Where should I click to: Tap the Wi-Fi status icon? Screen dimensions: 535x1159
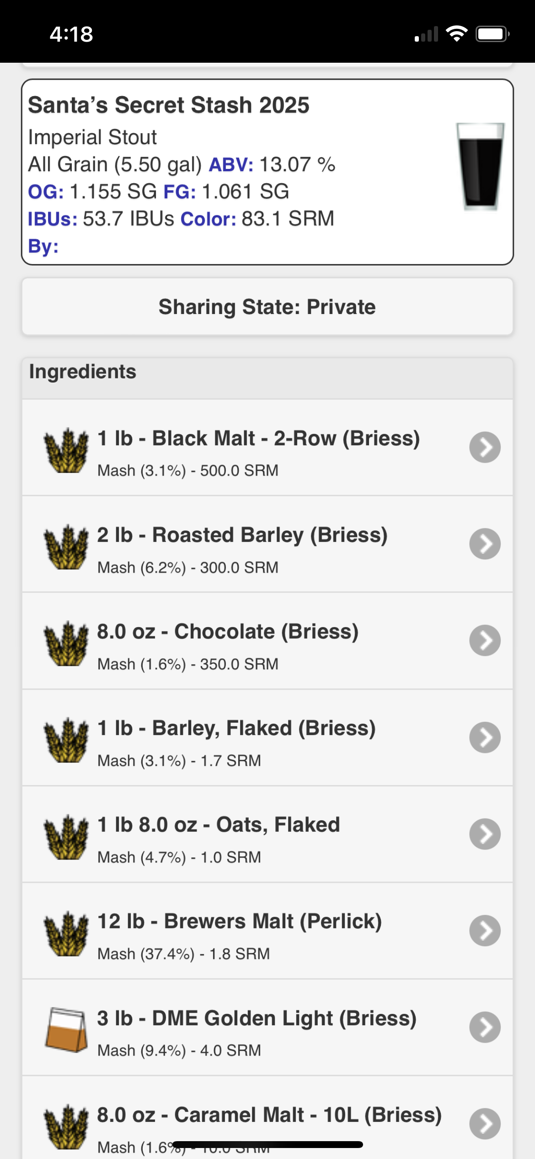coord(456,34)
